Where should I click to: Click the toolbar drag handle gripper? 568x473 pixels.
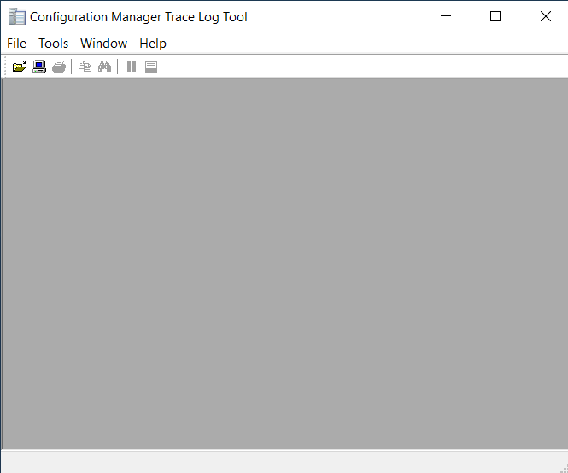click(5, 67)
